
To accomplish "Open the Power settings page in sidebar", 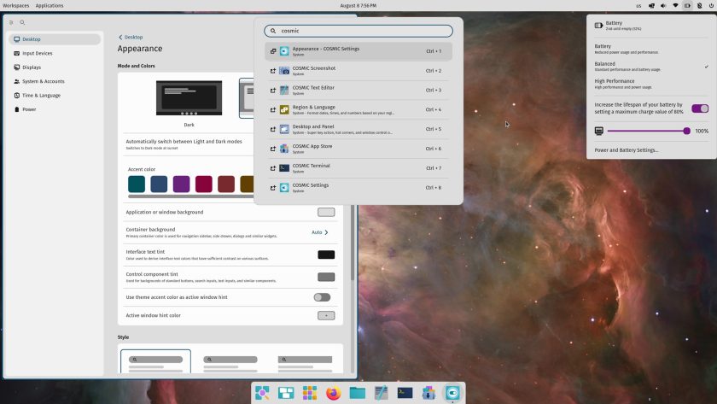I will [55, 109].
